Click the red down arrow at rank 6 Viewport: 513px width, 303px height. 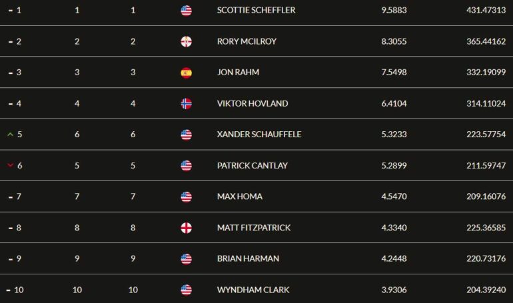pos(10,165)
